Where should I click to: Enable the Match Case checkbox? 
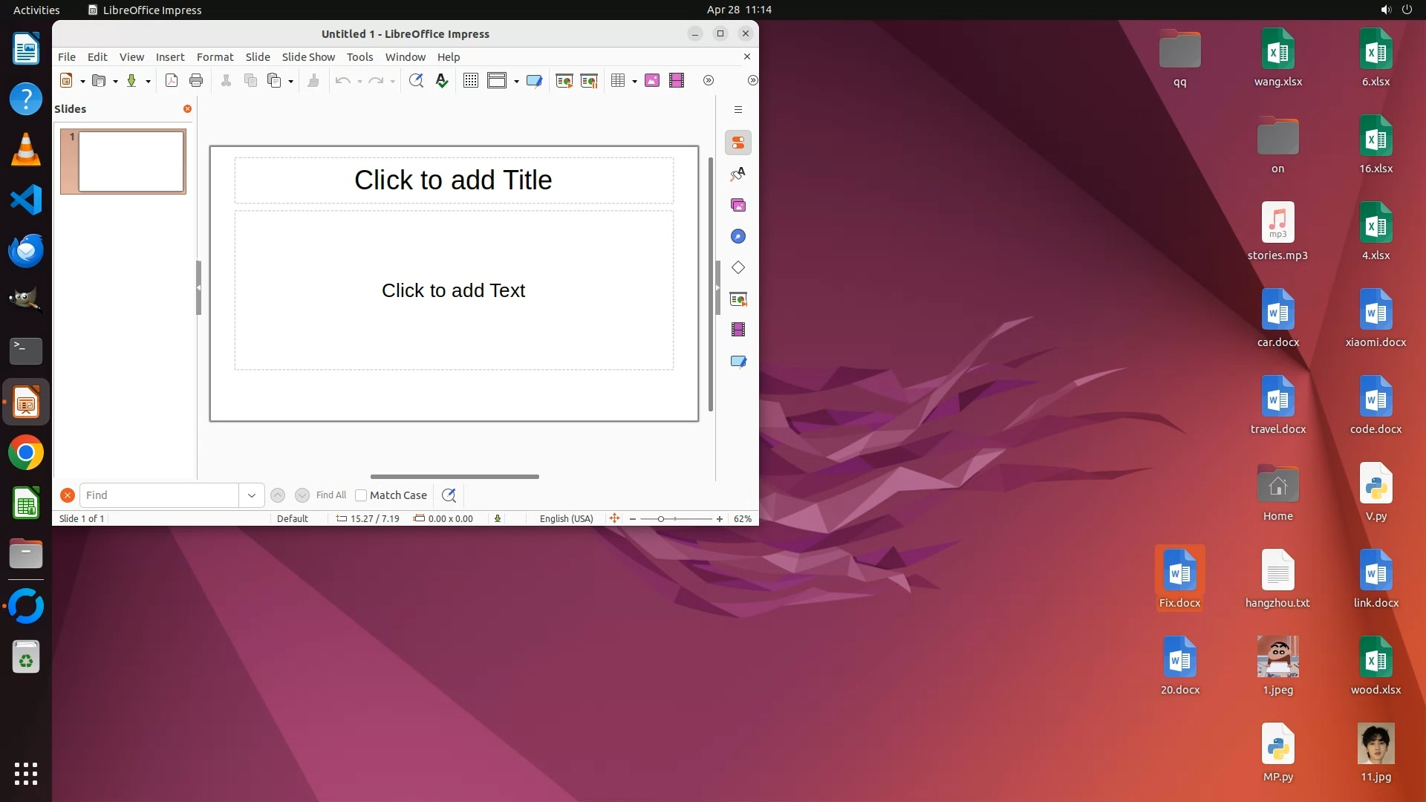coord(361,495)
